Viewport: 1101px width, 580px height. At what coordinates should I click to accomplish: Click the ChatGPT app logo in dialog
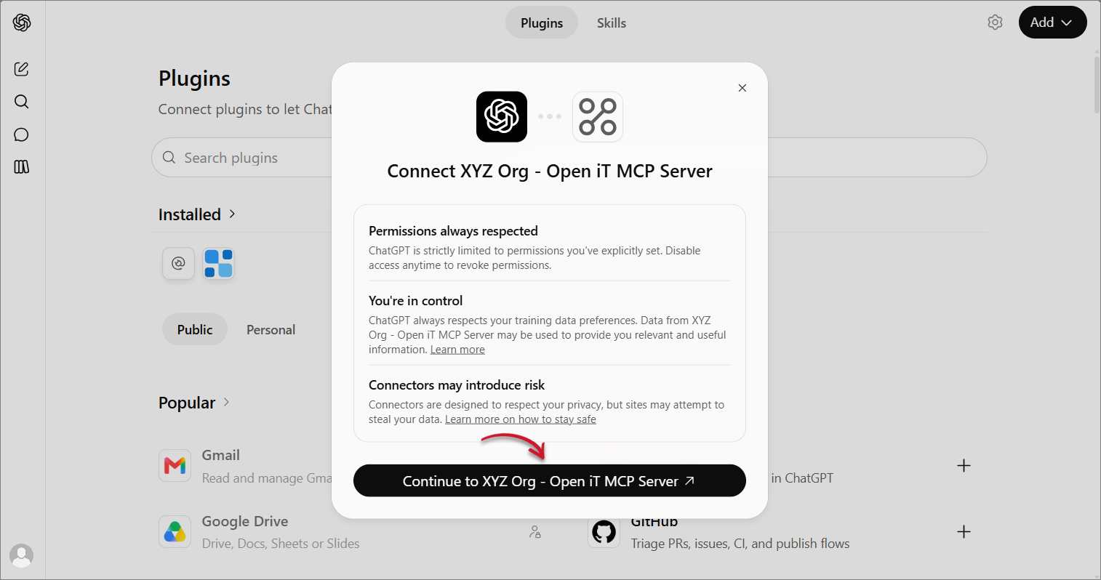tap(502, 116)
